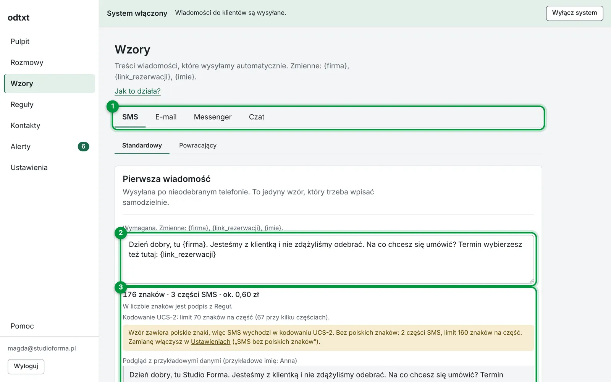Screen dimensions: 611x382
Task: Click the Wyloguj button
Action: point(26,366)
